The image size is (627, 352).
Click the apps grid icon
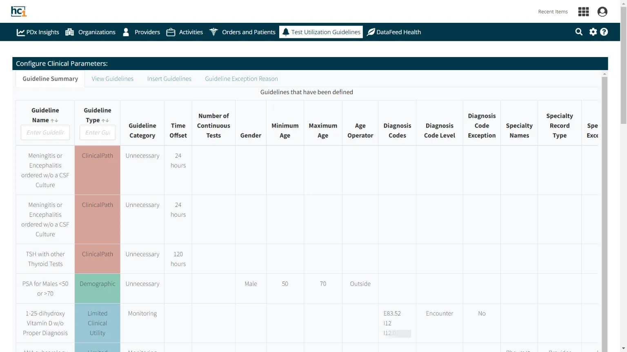(583, 11)
